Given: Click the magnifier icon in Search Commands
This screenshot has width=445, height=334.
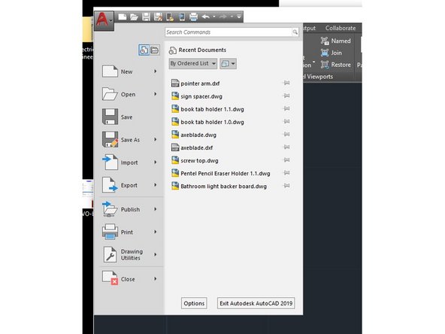Looking at the screenshot, I should [x=295, y=32].
